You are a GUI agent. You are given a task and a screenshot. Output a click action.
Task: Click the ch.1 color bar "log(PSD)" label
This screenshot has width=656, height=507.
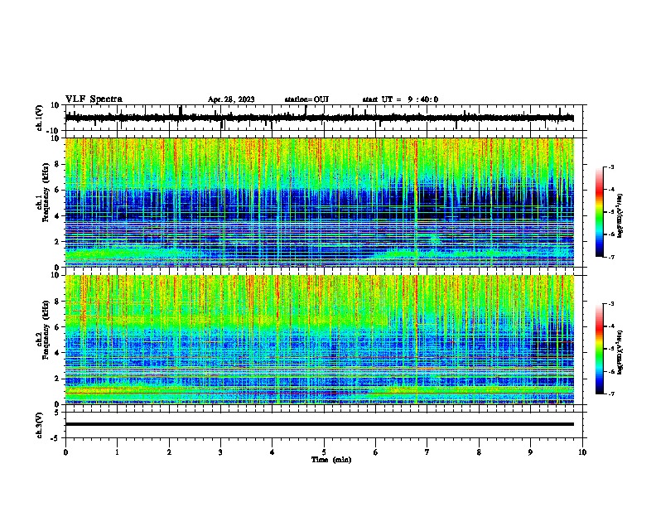(620, 216)
